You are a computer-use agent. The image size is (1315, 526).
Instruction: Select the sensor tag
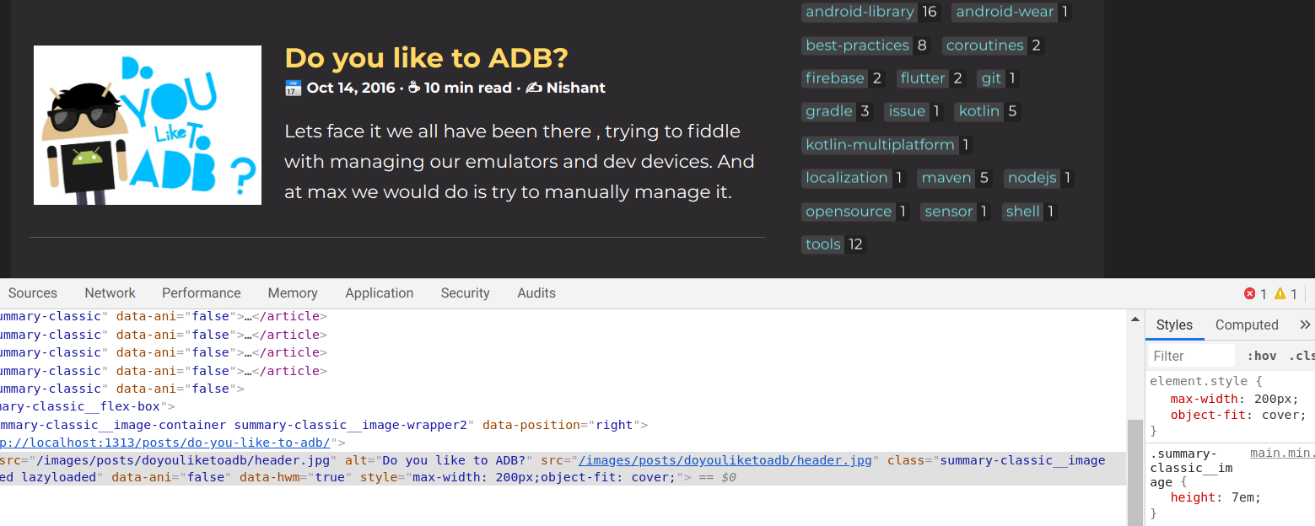[948, 212]
